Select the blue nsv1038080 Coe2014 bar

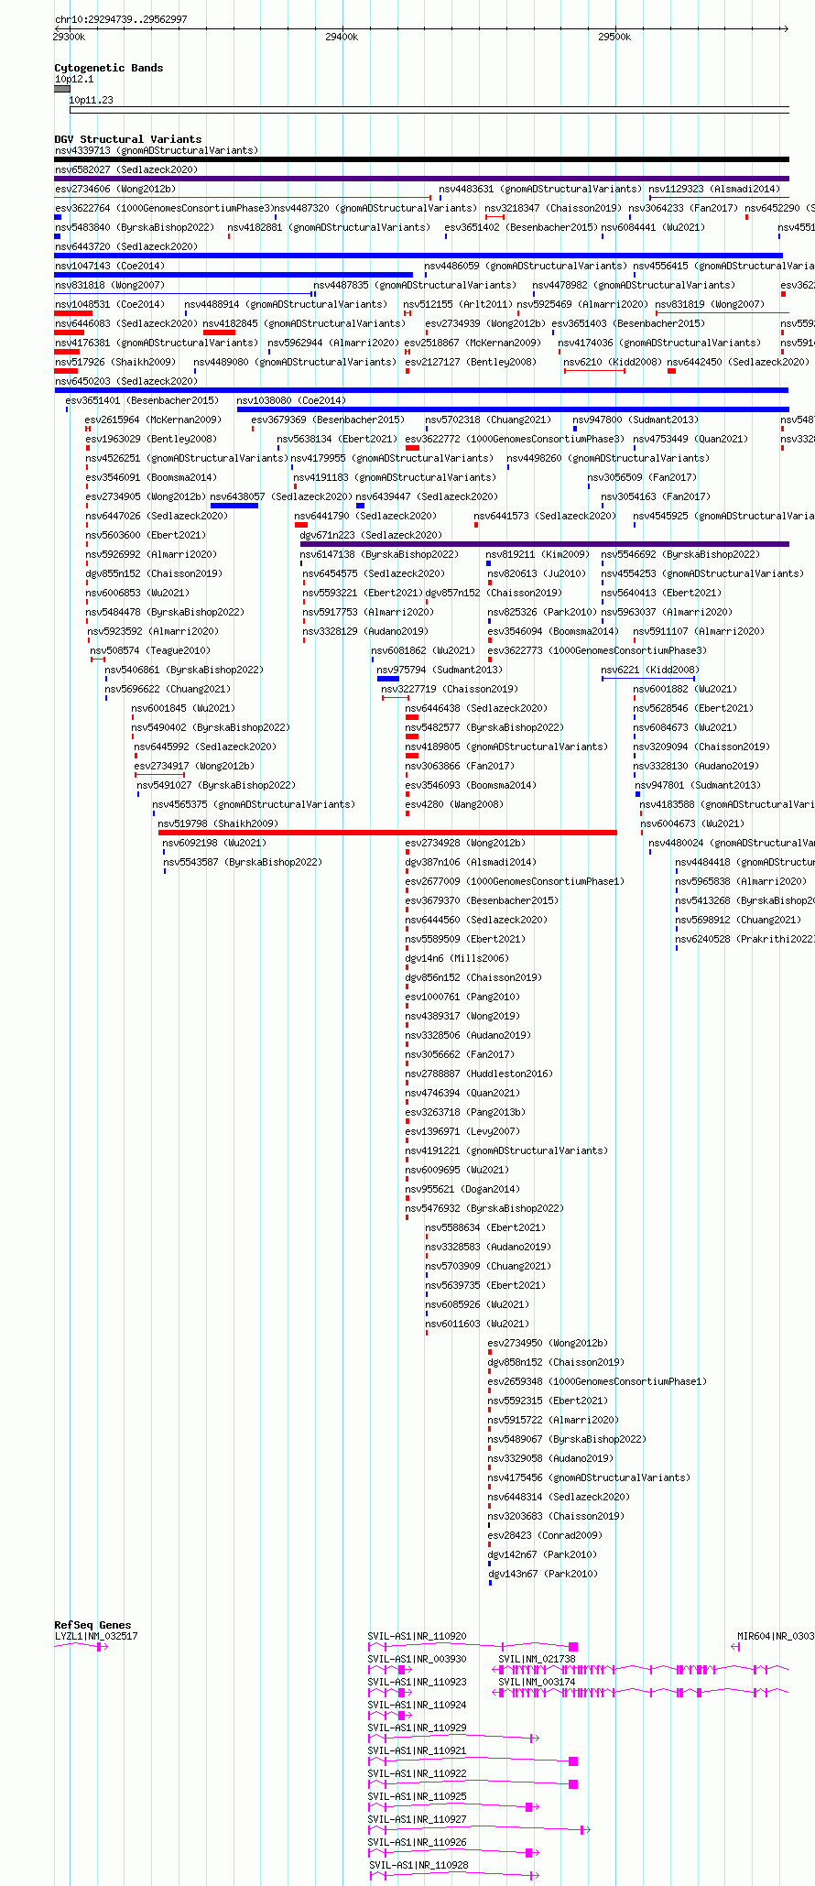(513, 409)
